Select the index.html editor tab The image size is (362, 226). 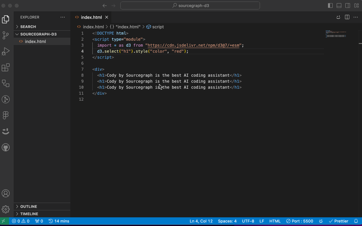(x=91, y=17)
